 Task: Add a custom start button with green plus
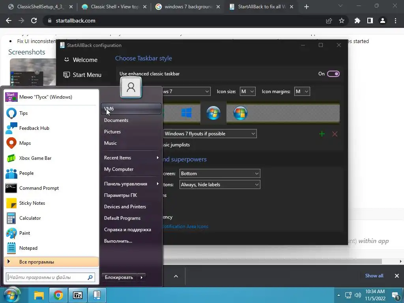[x=322, y=134]
